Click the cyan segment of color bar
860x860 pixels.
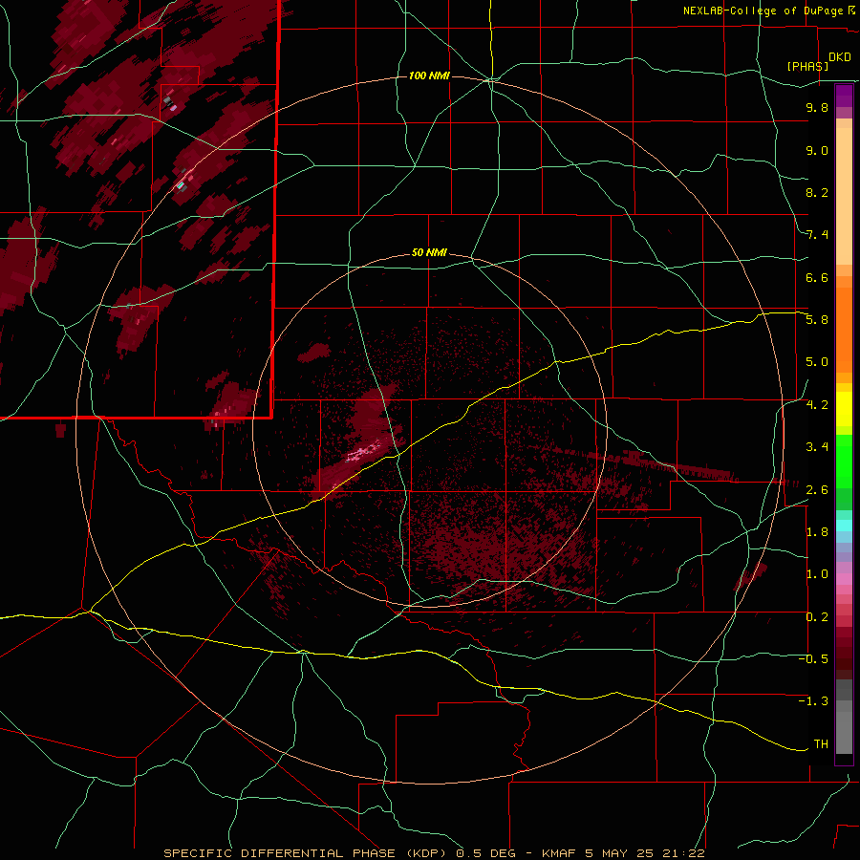(x=844, y=526)
